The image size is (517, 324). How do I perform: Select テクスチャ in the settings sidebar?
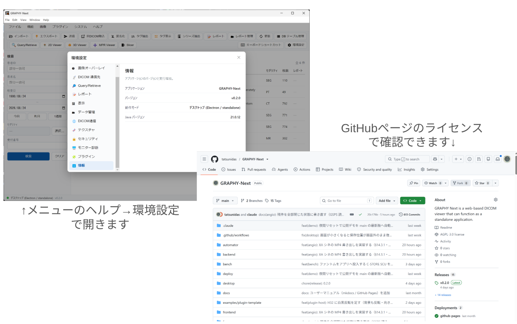(x=91, y=130)
